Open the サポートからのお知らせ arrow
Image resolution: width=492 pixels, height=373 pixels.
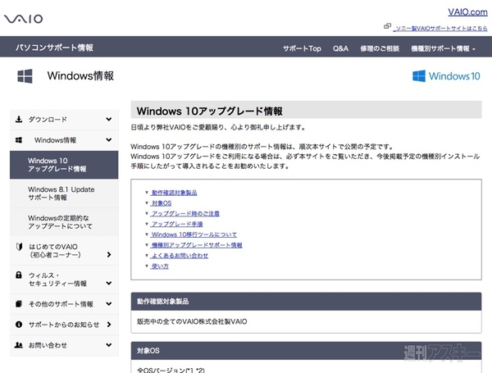[x=109, y=325]
